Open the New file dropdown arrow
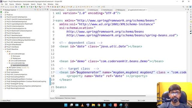The image size is (192, 108). click(x=4, y=7)
